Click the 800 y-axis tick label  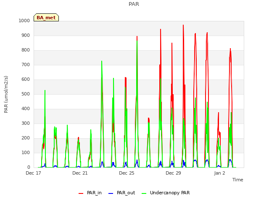tap(26, 50)
